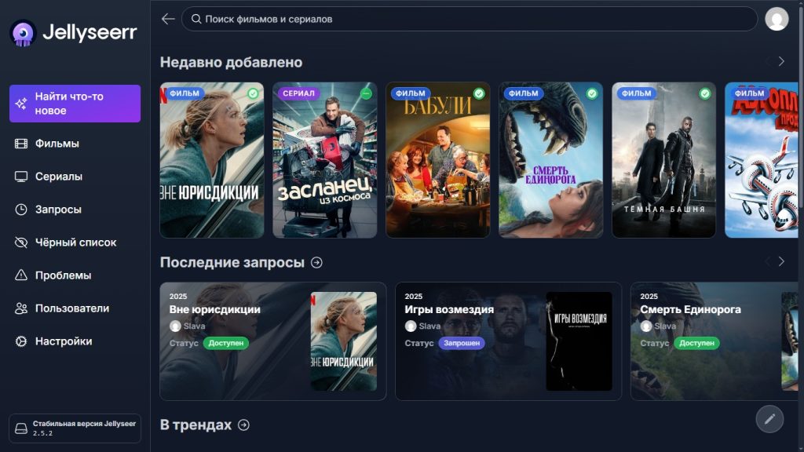Advance Недавно добавлено slider with right chevron

[x=781, y=61]
